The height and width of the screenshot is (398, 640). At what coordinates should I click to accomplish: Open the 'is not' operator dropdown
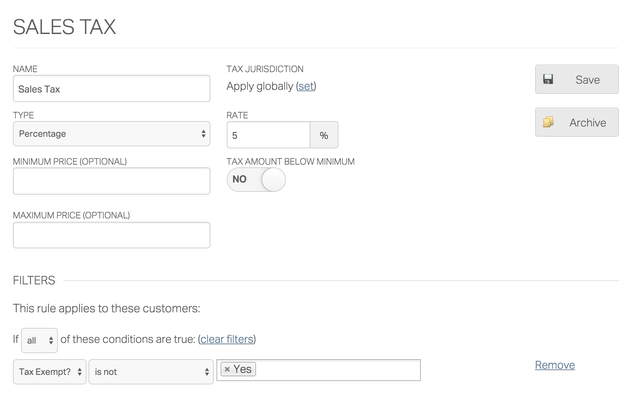(151, 371)
